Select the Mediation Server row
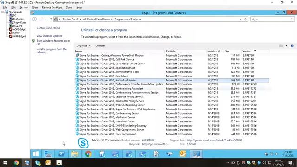Viewport: 297px width, 167px height. [172, 117]
